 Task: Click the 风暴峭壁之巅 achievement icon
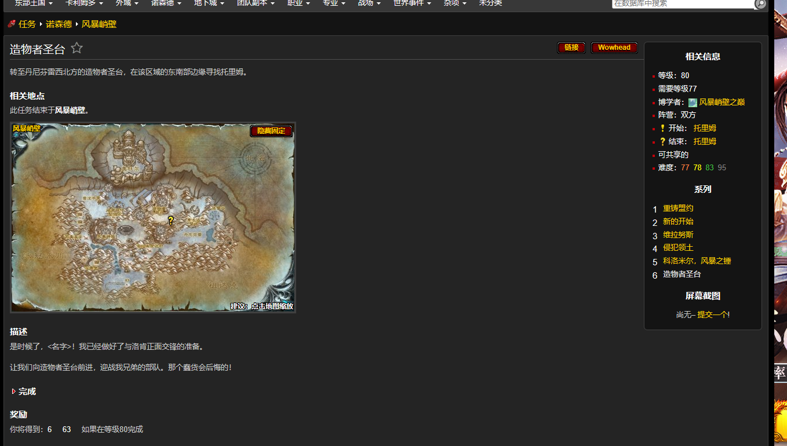click(x=693, y=103)
